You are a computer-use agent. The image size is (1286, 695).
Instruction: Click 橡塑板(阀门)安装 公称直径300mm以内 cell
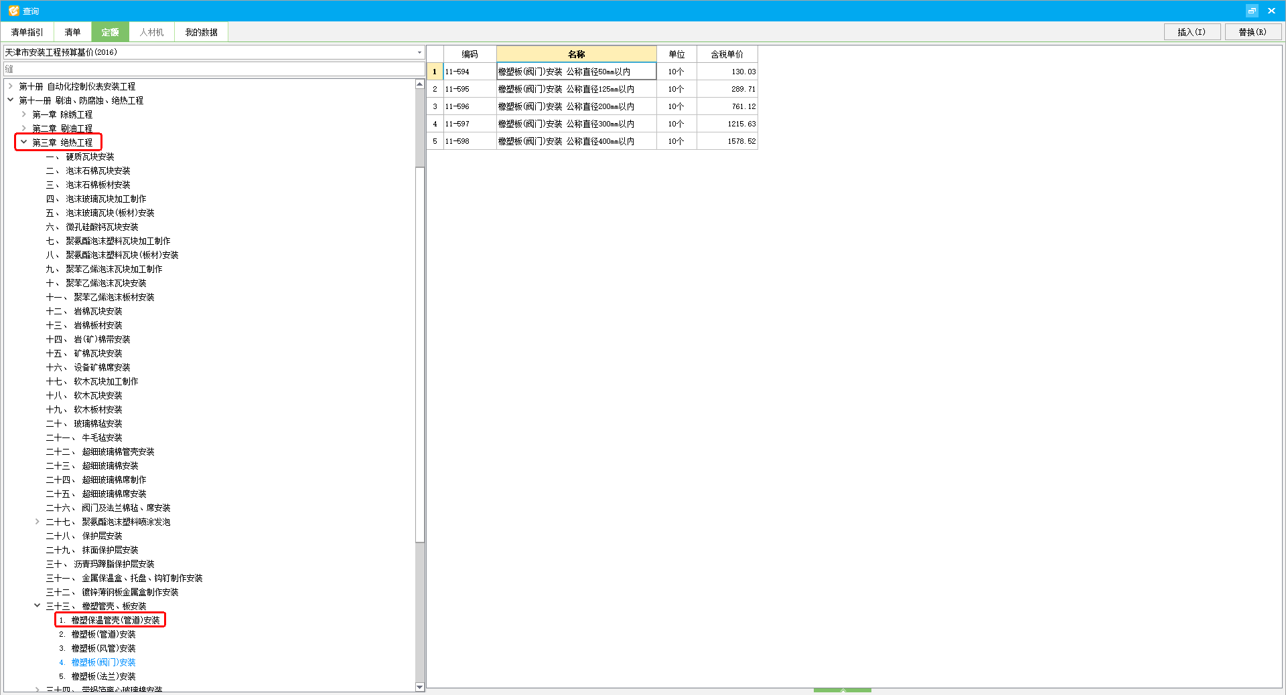(x=577, y=124)
